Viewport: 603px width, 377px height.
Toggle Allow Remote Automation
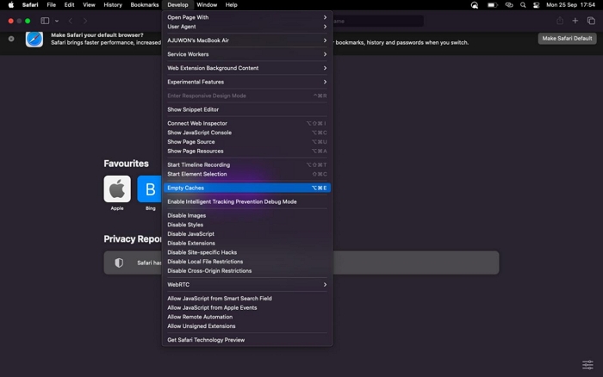coord(247,317)
